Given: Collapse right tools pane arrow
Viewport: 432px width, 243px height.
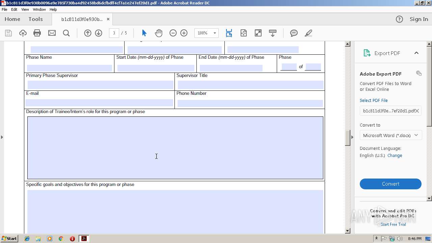Looking at the screenshot, I should [352, 137].
